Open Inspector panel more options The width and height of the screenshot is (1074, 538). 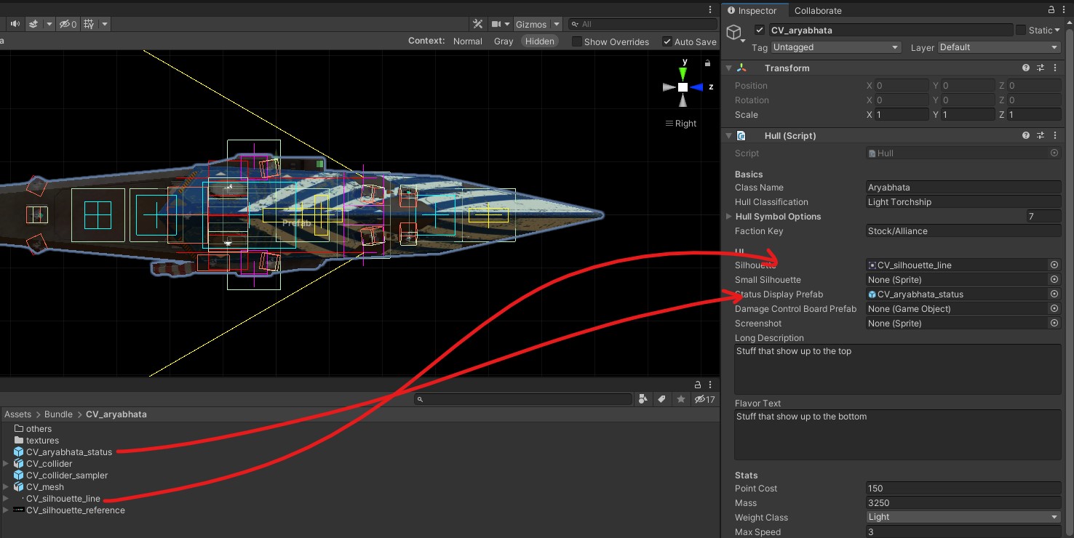(1064, 10)
